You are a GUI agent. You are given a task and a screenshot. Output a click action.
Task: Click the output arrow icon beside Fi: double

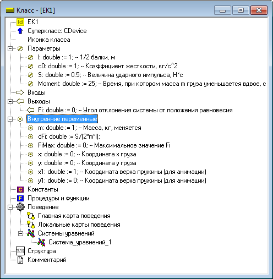[30, 110]
